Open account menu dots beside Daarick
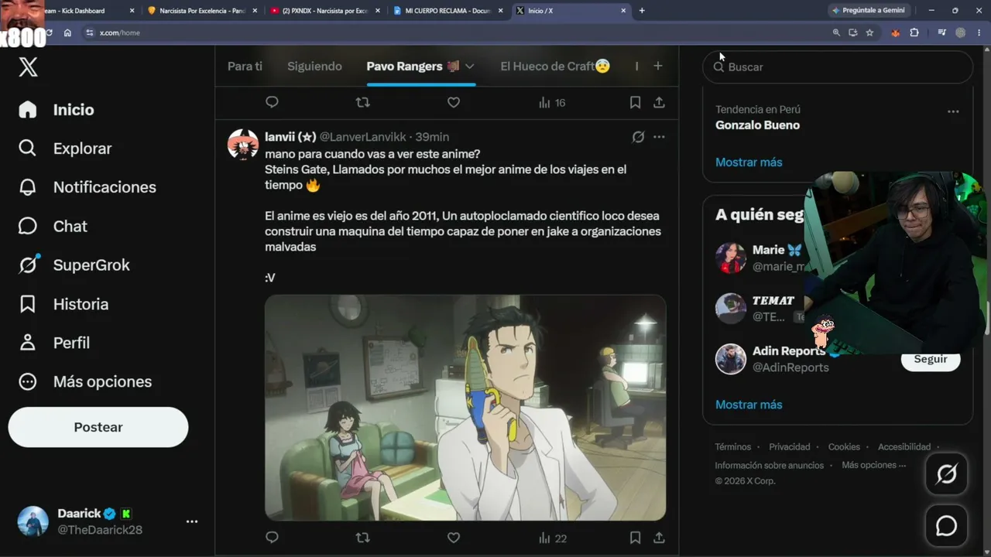This screenshot has width=991, height=557. (x=192, y=522)
